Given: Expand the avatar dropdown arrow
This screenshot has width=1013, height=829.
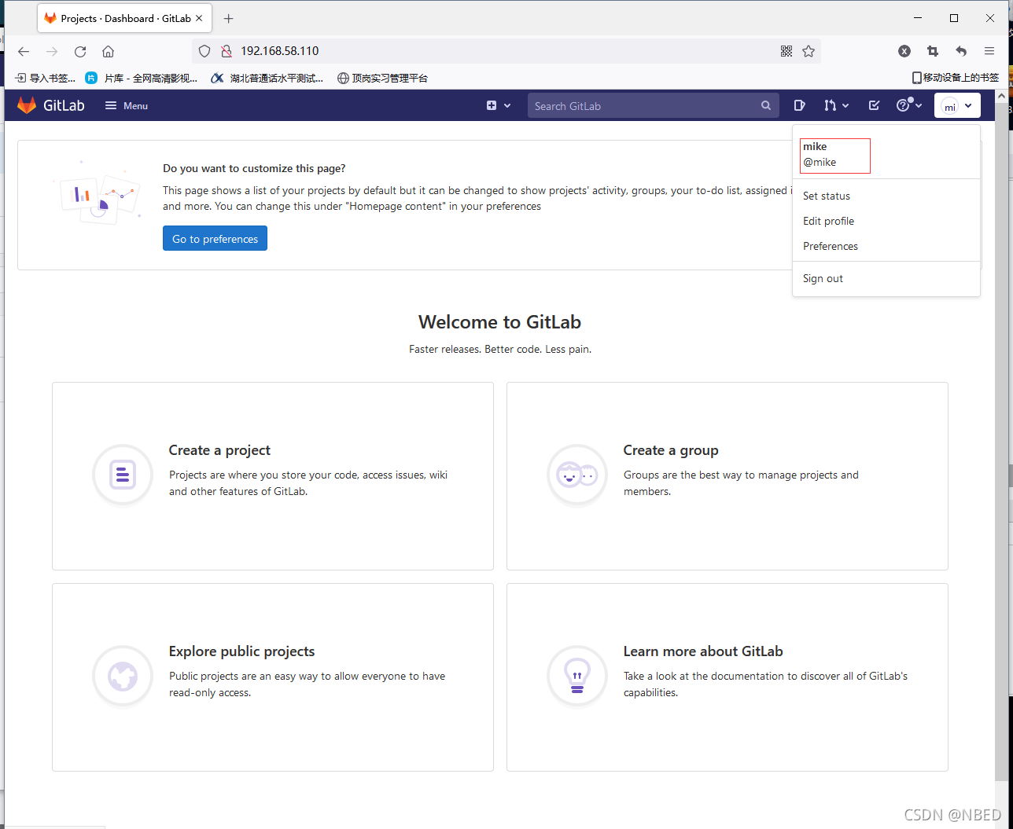Looking at the screenshot, I should 969,105.
